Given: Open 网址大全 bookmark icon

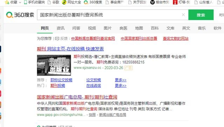Looking at the screenshot, I should [64, 2].
